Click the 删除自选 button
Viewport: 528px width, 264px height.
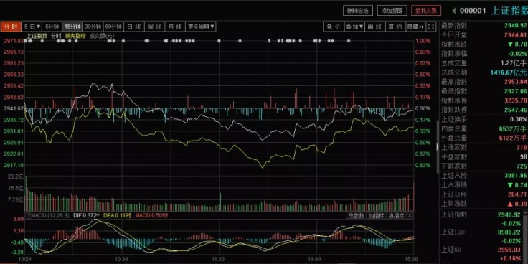358,11
